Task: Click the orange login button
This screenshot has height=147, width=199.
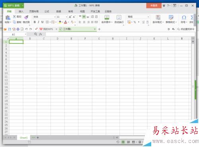Action: tap(154, 6)
